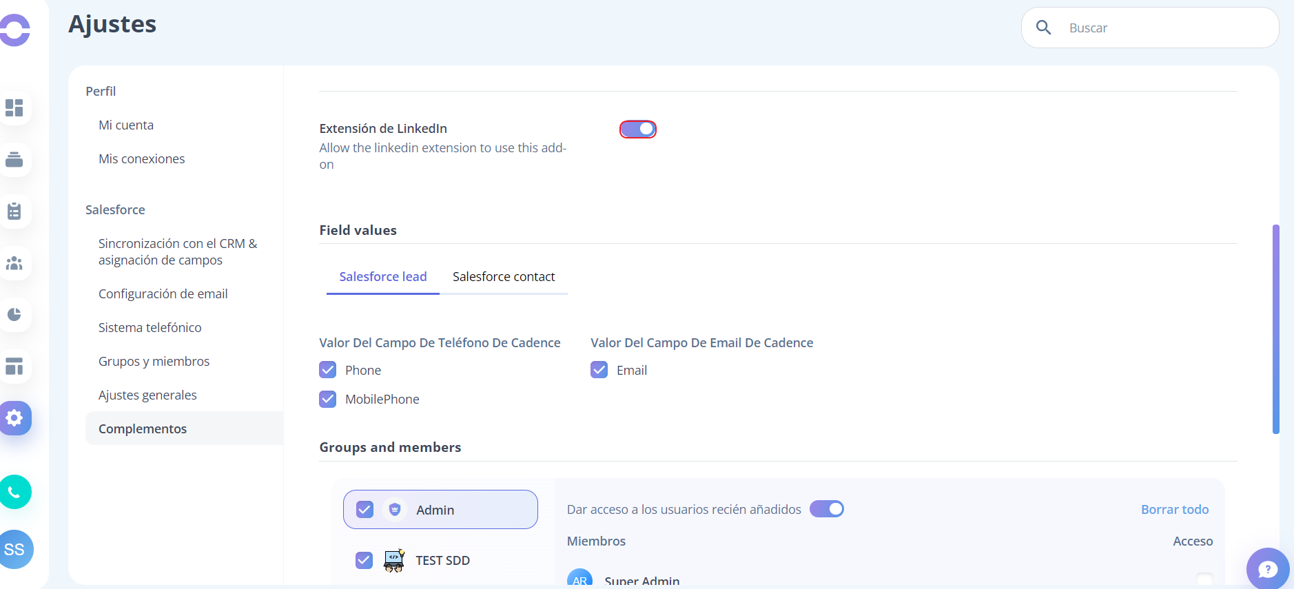Uncheck the Email checkbox
1294x589 pixels.
tap(599, 370)
